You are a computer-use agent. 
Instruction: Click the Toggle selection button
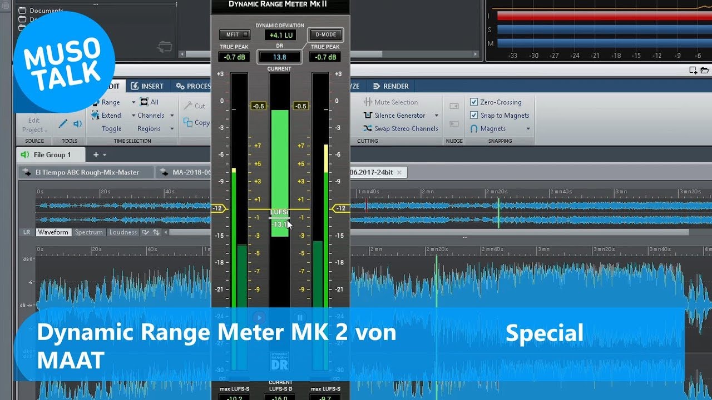(111, 128)
